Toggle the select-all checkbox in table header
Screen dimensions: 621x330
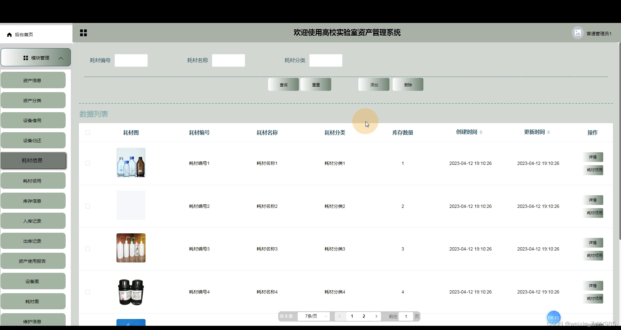(88, 133)
